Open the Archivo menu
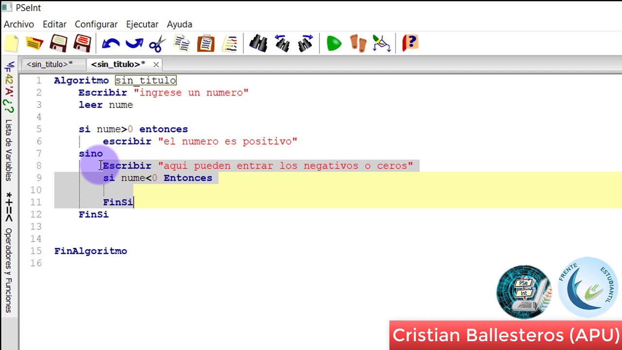The height and width of the screenshot is (350, 622). coord(19,24)
